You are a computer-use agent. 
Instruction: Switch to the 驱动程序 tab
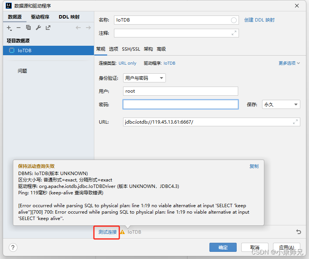[x=39, y=17]
